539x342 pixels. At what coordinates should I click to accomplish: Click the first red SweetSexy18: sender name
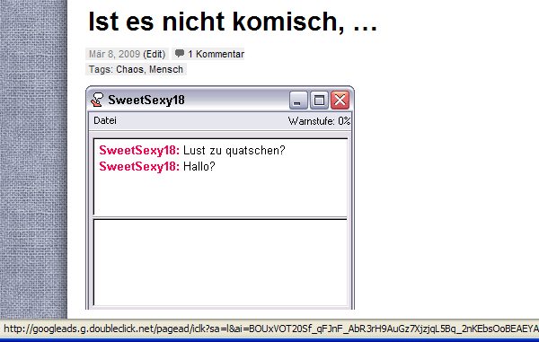(x=139, y=151)
